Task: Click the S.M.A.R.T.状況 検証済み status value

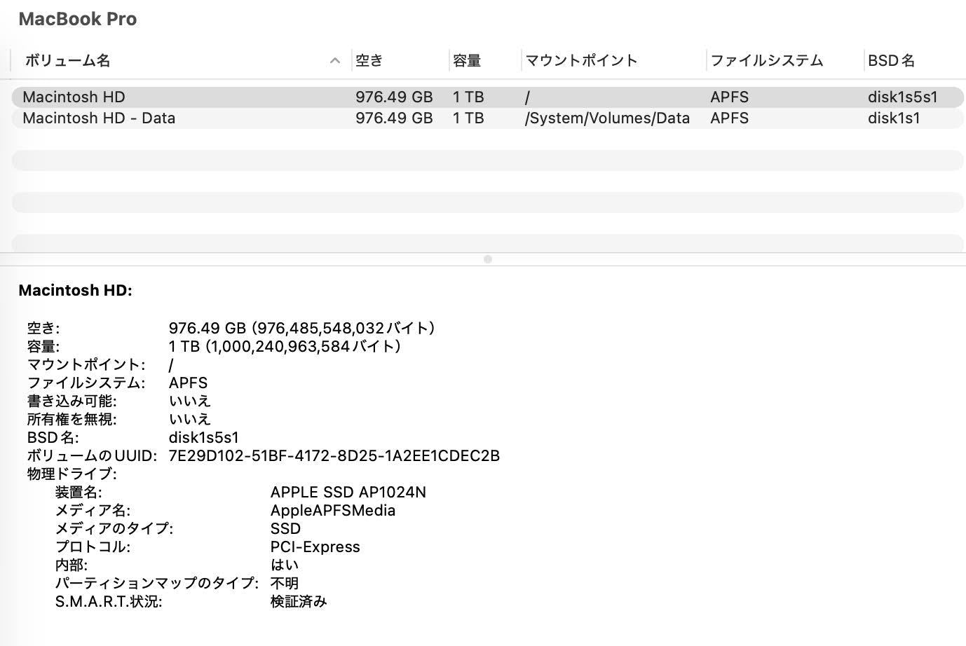Action: 299,601
